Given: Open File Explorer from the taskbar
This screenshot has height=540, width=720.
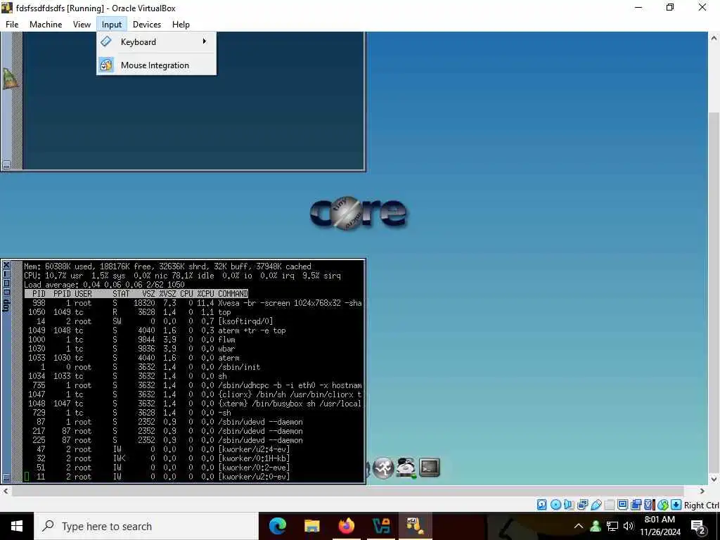Looking at the screenshot, I should 311,526.
